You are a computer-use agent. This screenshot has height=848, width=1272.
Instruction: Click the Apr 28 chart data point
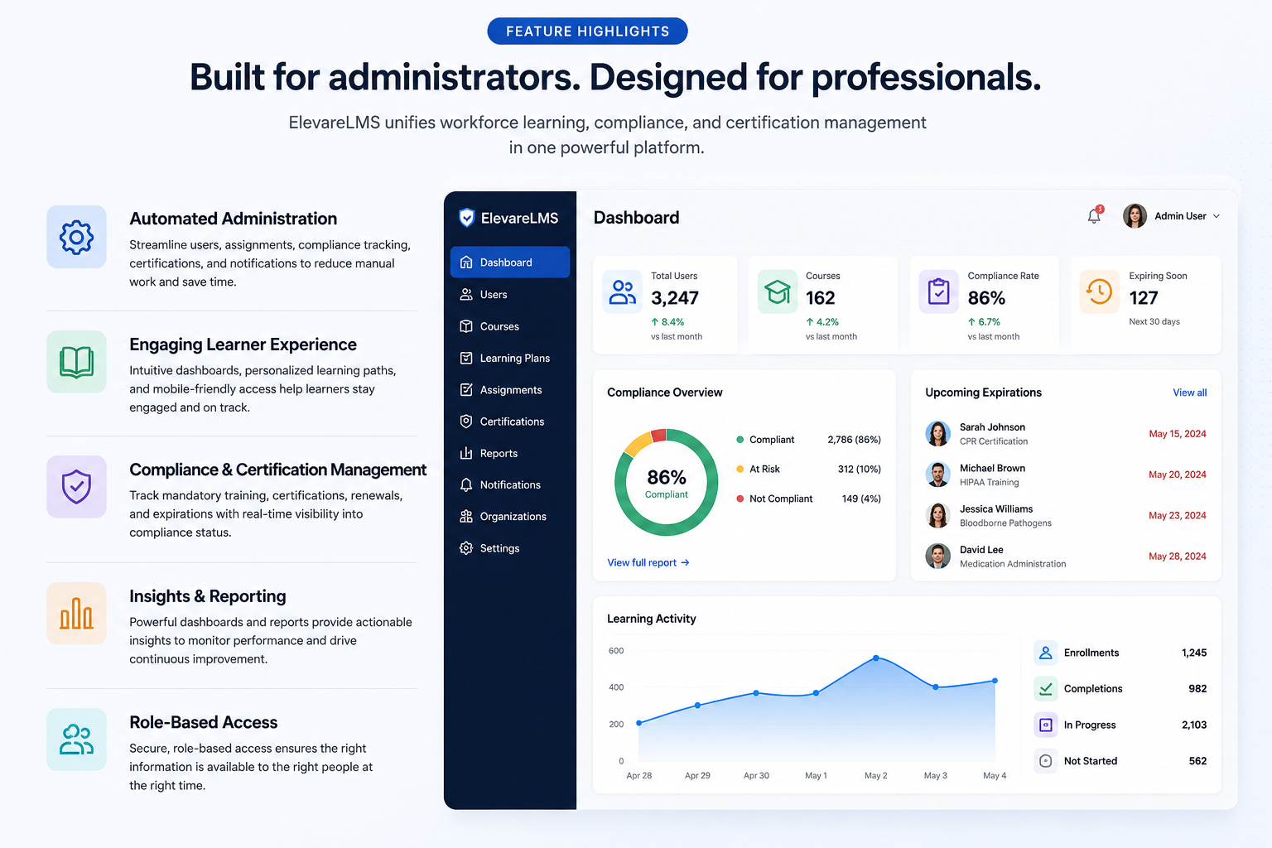click(638, 723)
